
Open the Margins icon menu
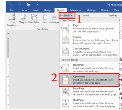(x=23, y=17)
